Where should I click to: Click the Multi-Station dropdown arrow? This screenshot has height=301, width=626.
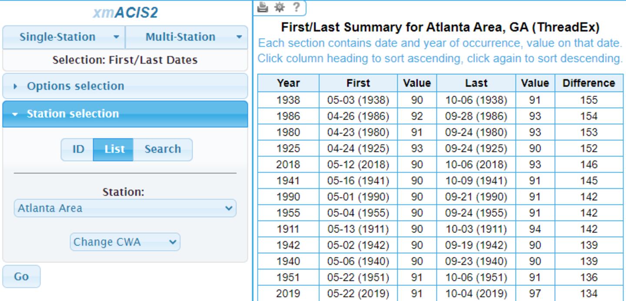(239, 37)
